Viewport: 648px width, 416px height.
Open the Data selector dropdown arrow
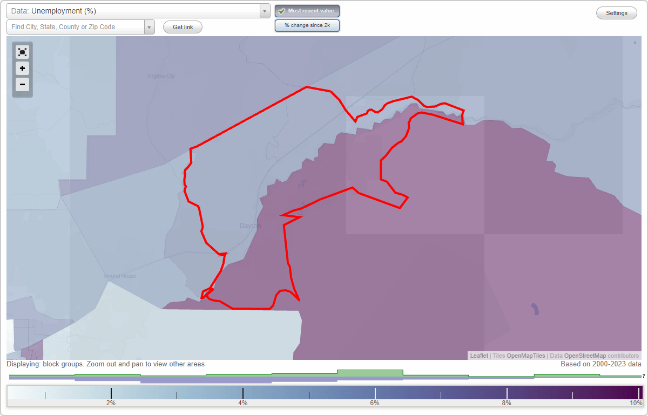(265, 11)
